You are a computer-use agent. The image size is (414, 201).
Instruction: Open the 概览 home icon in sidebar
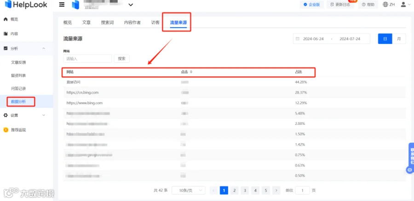5,19
